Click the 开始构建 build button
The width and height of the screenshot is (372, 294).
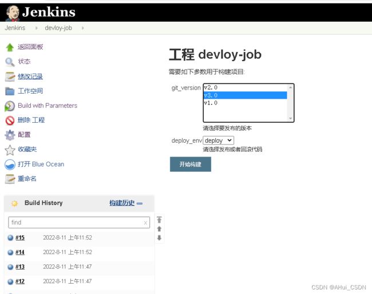[191, 164]
